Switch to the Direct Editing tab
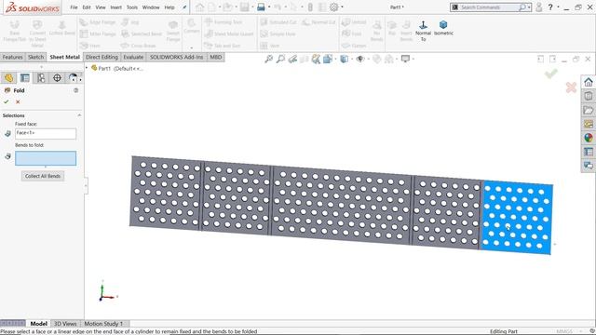 coord(102,57)
